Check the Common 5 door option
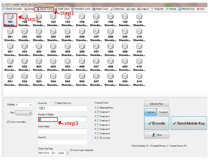 [98, 129]
